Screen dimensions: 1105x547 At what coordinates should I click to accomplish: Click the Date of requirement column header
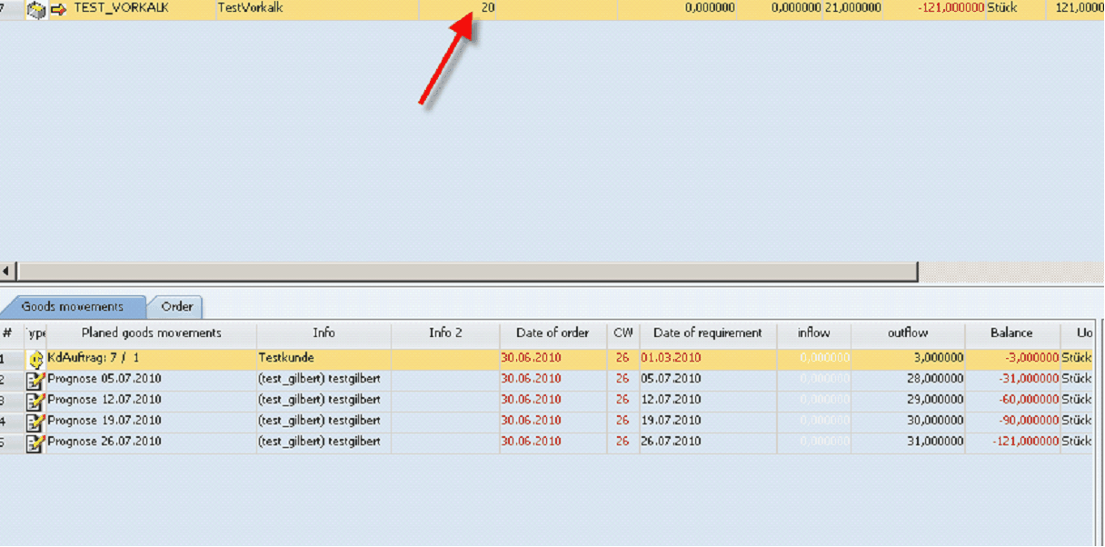click(708, 333)
